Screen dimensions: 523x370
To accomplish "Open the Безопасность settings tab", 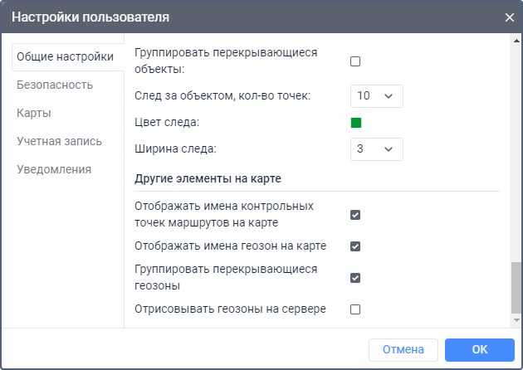I will pyautogui.click(x=55, y=85).
